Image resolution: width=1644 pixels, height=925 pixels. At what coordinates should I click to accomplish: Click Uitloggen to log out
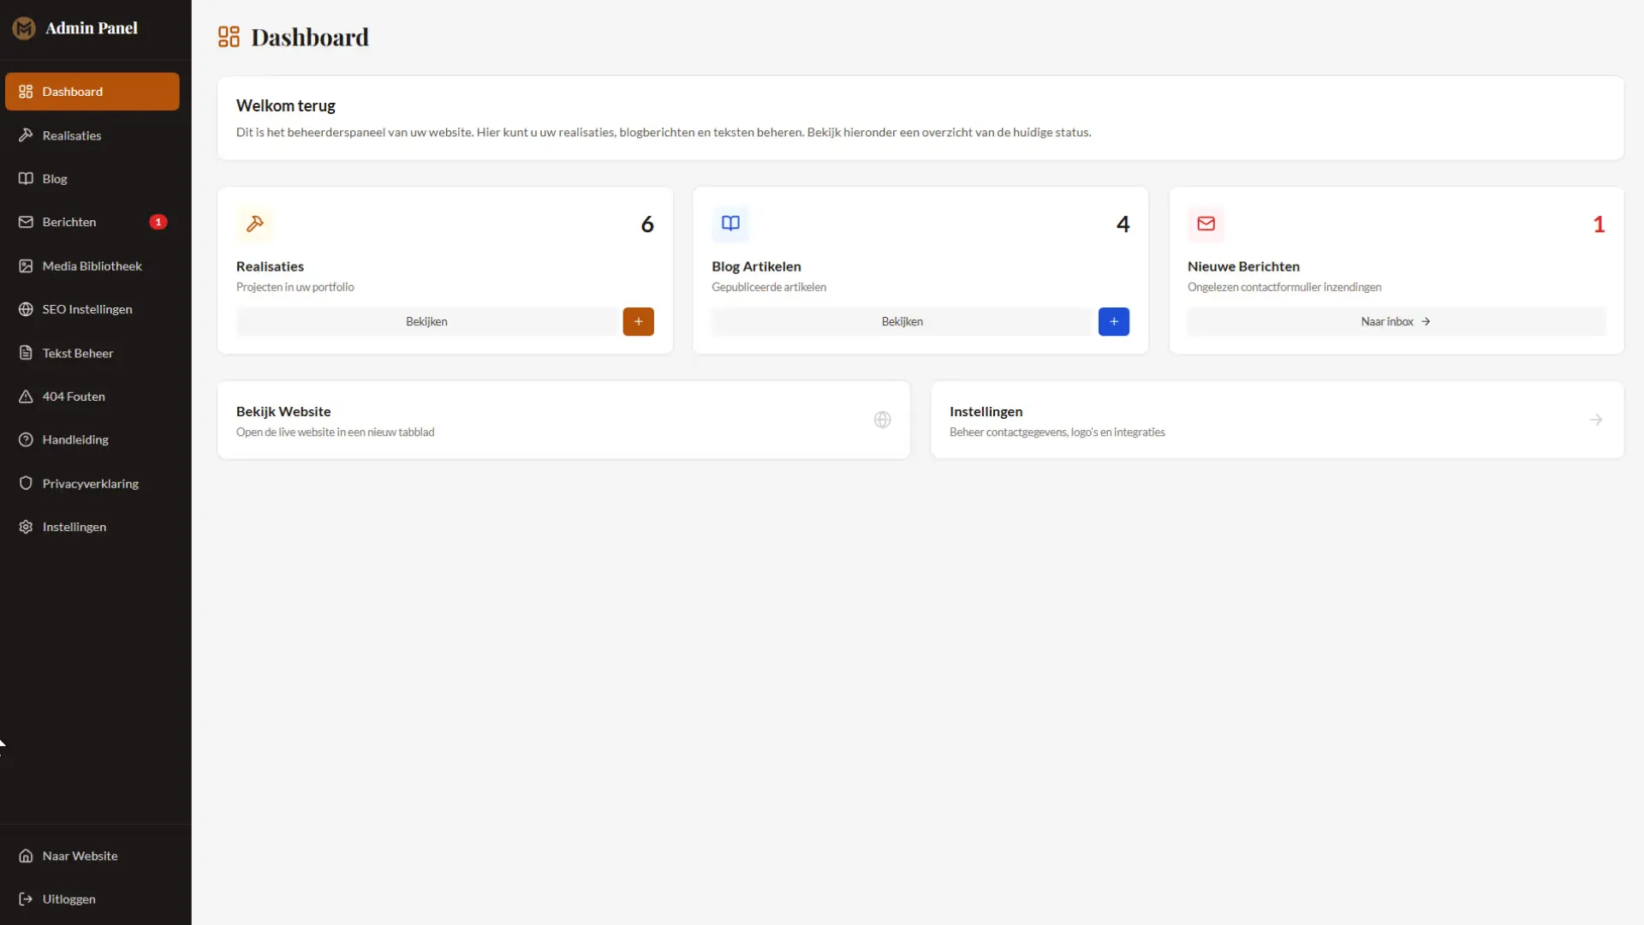[x=68, y=899]
